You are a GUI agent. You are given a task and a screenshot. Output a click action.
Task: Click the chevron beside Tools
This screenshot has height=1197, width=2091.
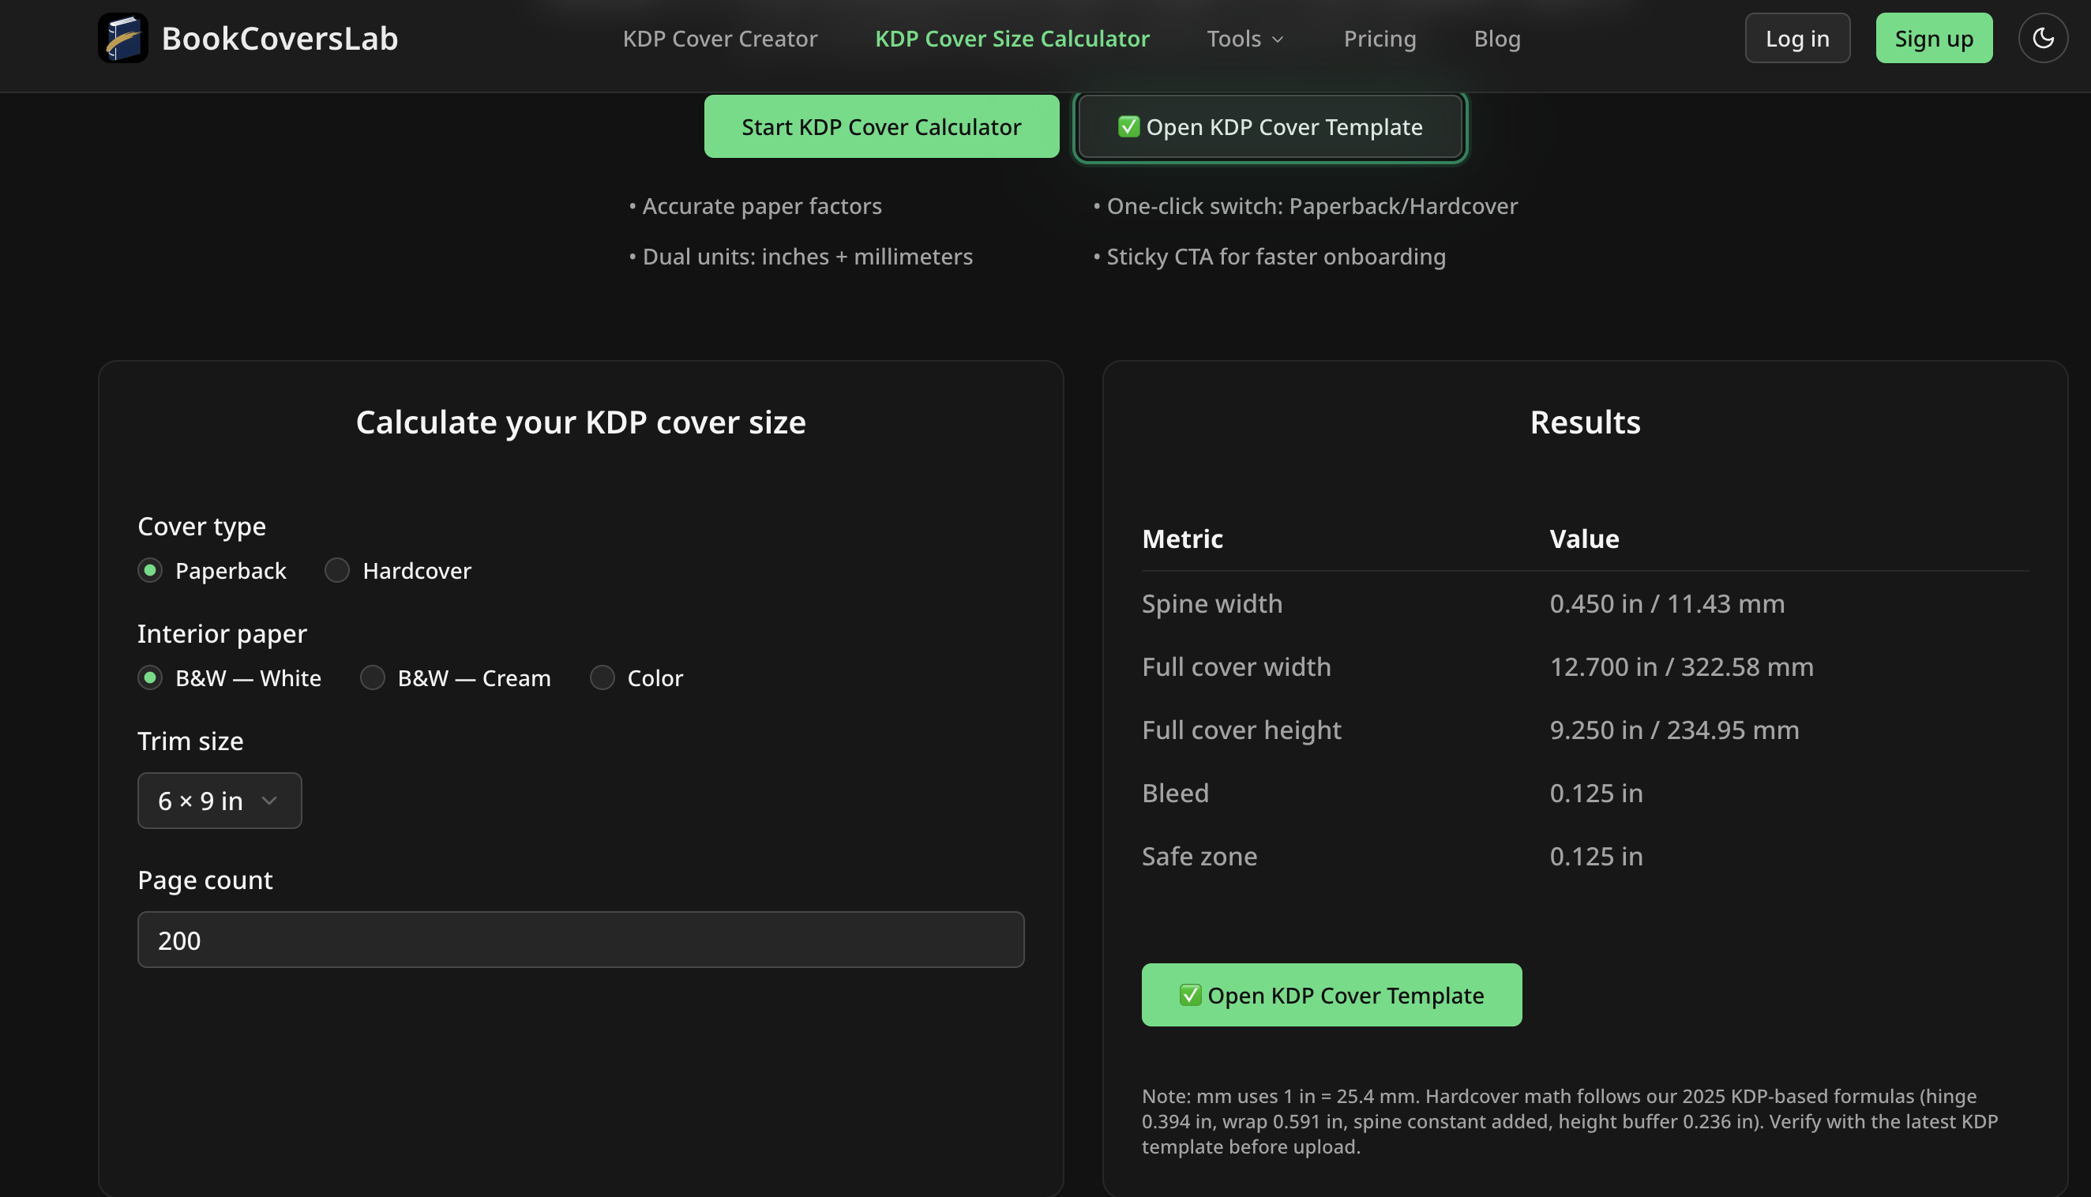click(x=1278, y=39)
